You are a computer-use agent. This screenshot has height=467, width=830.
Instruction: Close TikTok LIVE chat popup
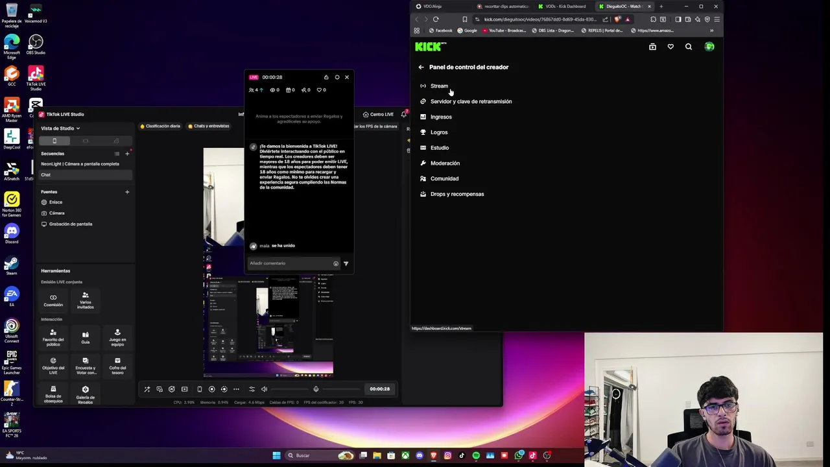[x=347, y=77]
